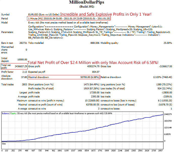The image size is (174, 152).
Task: Click the "Parameters" row label
Action: pos(7,32)
